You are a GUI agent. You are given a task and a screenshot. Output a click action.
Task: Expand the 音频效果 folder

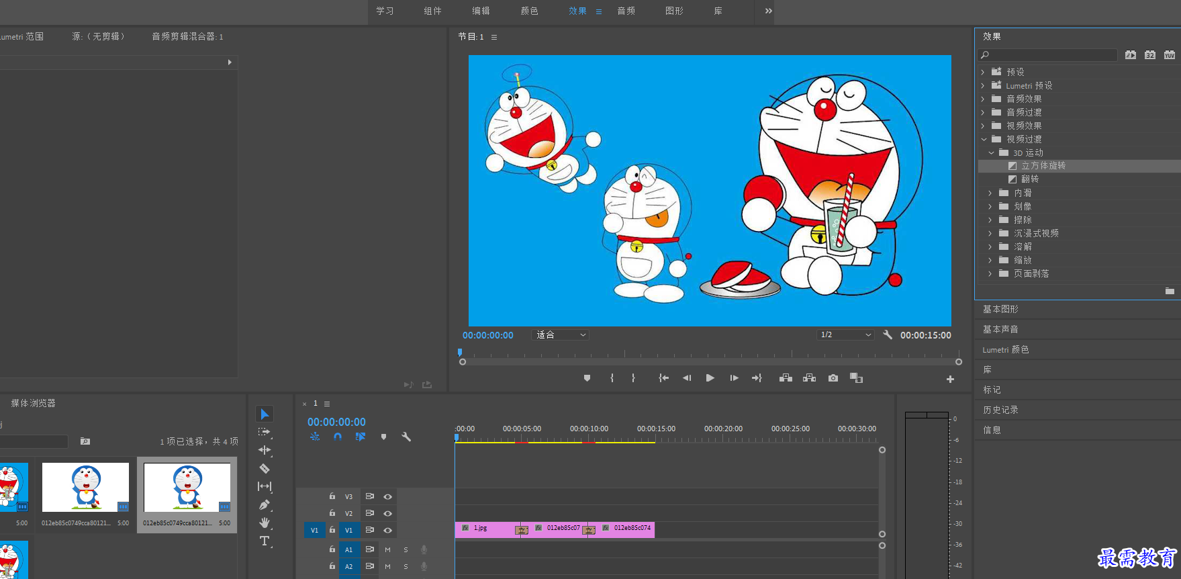983,99
